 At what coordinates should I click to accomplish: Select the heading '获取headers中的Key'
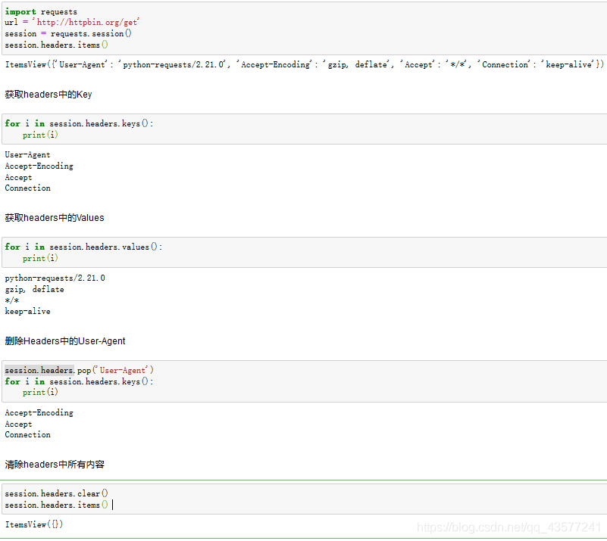(x=48, y=95)
